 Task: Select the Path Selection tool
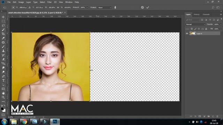3,85
